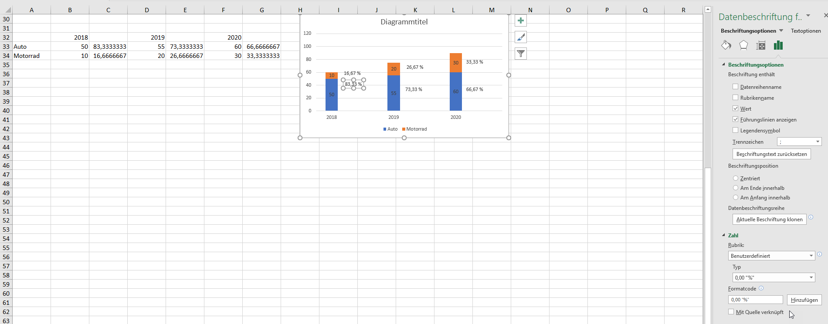The height and width of the screenshot is (324, 828).
Task: Select the label options bar chart icon
Action: point(778,45)
